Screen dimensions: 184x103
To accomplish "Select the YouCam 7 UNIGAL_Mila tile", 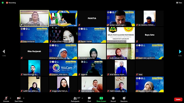I will coord(63,68).
